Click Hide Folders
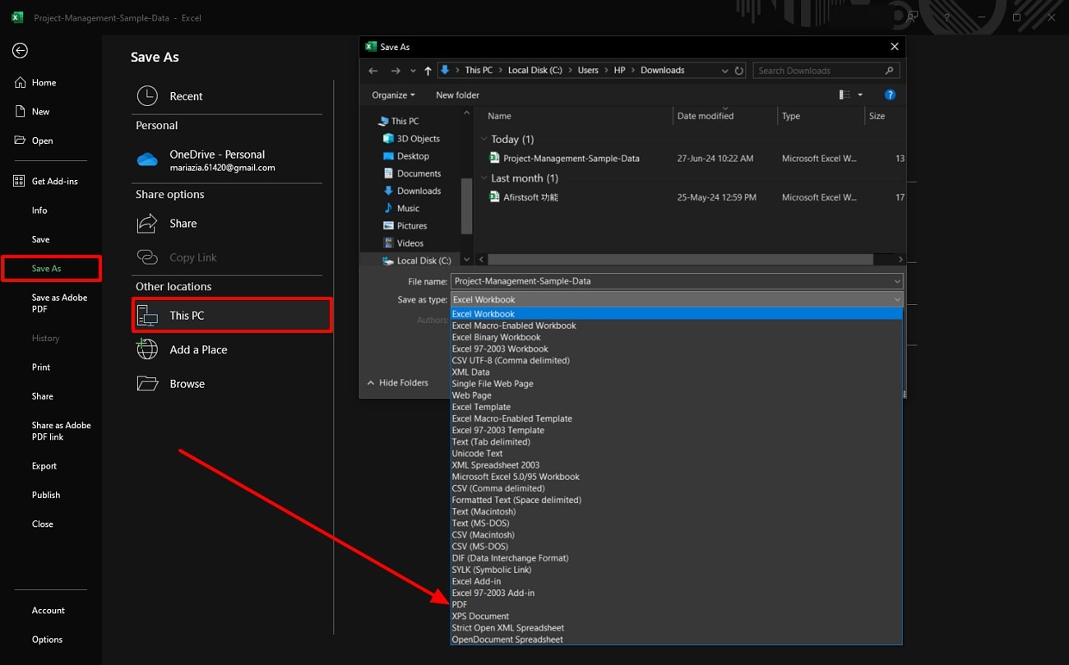1069x665 pixels. pyautogui.click(x=397, y=383)
